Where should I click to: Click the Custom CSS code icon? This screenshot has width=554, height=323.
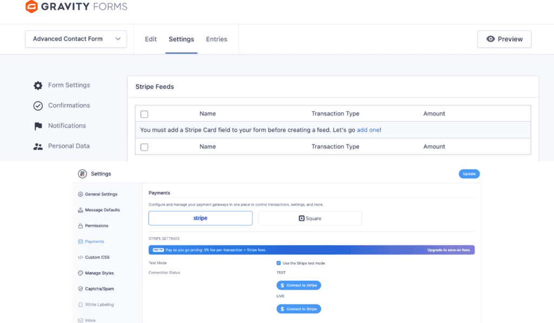(x=80, y=258)
